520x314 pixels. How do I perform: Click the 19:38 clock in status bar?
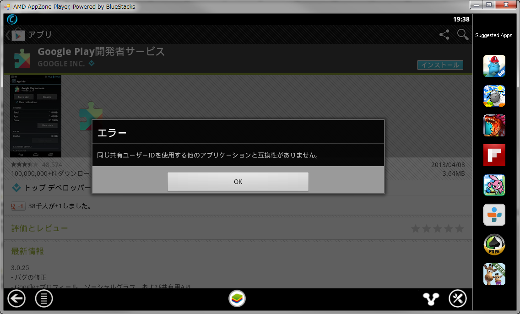click(461, 19)
